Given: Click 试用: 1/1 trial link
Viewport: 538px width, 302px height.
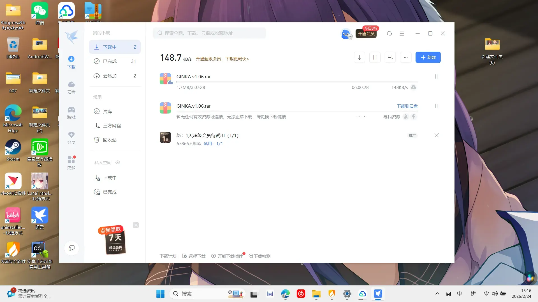Looking at the screenshot, I should tap(213, 143).
